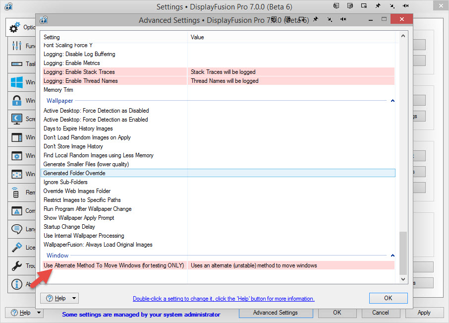Select the Taskbar icon in the sidebar

(x=17, y=64)
